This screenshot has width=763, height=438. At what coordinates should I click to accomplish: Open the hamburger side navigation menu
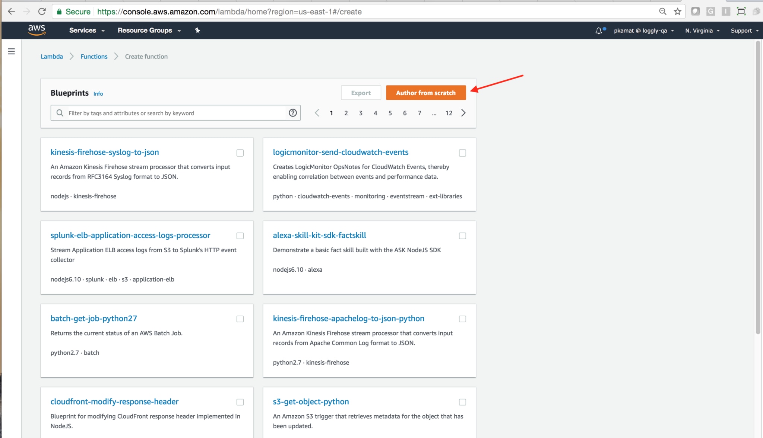point(12,51)
